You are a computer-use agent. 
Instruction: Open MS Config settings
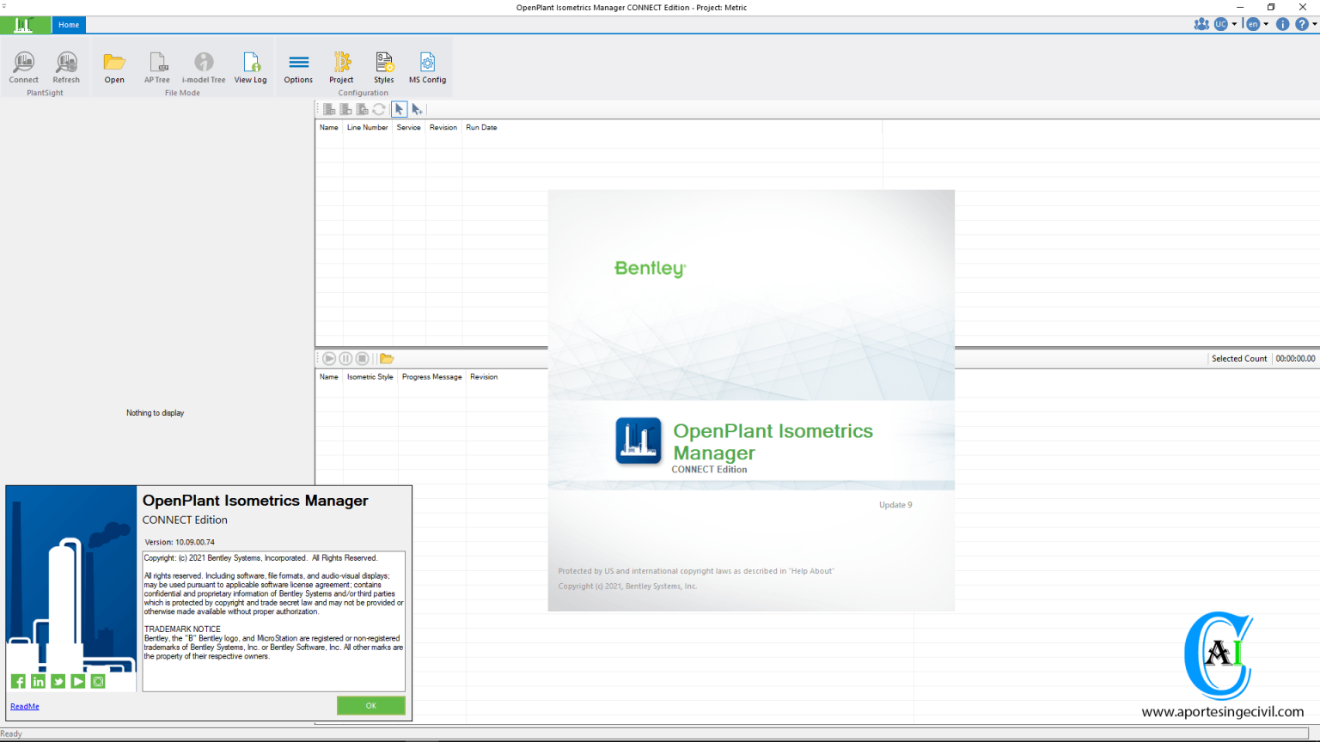tap(427, 64)
